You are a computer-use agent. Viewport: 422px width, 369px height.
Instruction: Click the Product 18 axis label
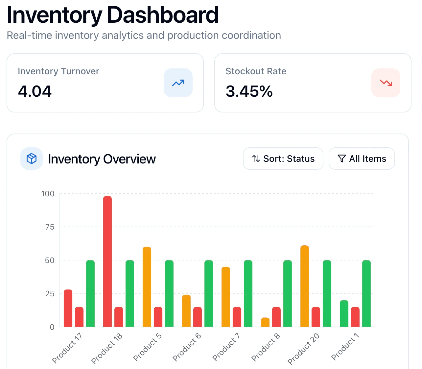[x=106, y=348]
